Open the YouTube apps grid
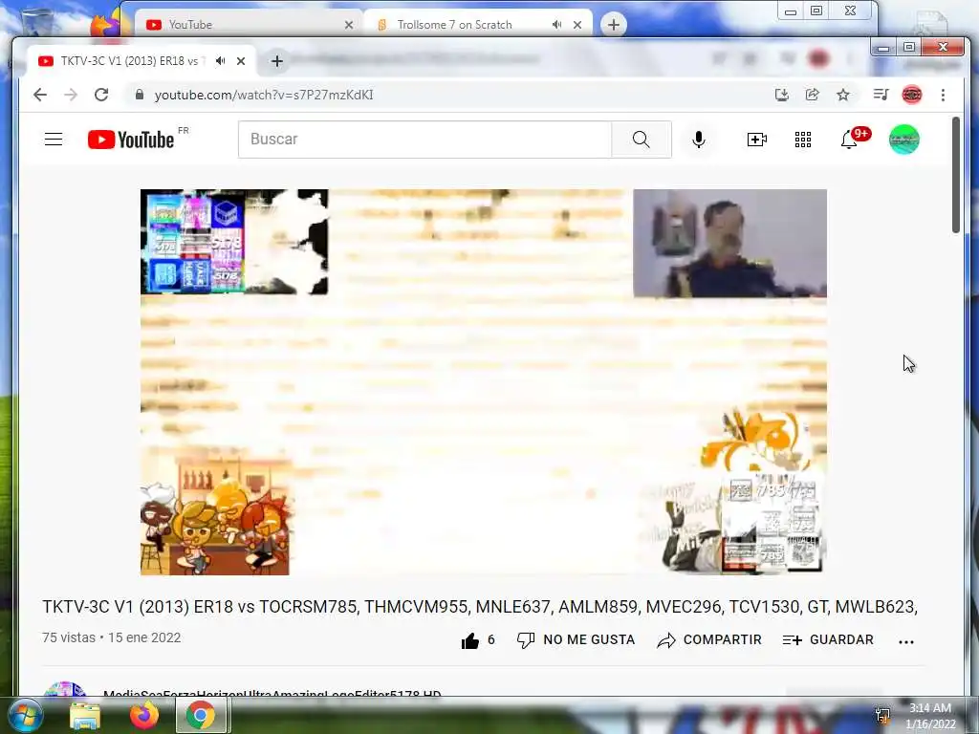 803,140
